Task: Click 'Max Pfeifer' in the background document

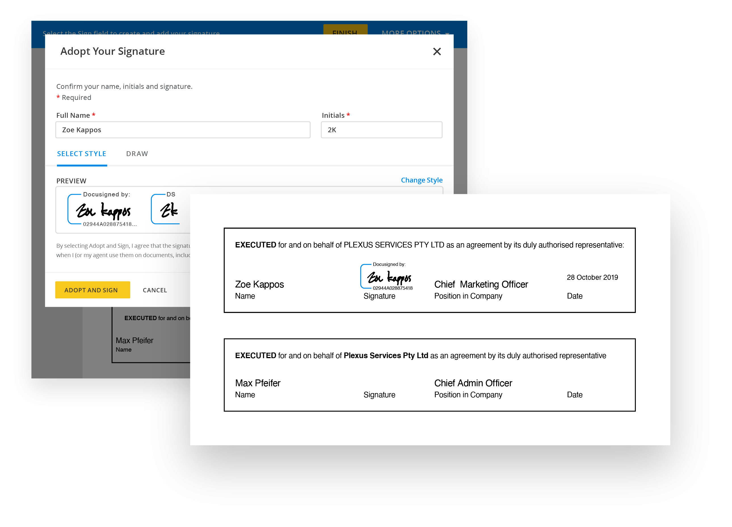Action: 134,340
